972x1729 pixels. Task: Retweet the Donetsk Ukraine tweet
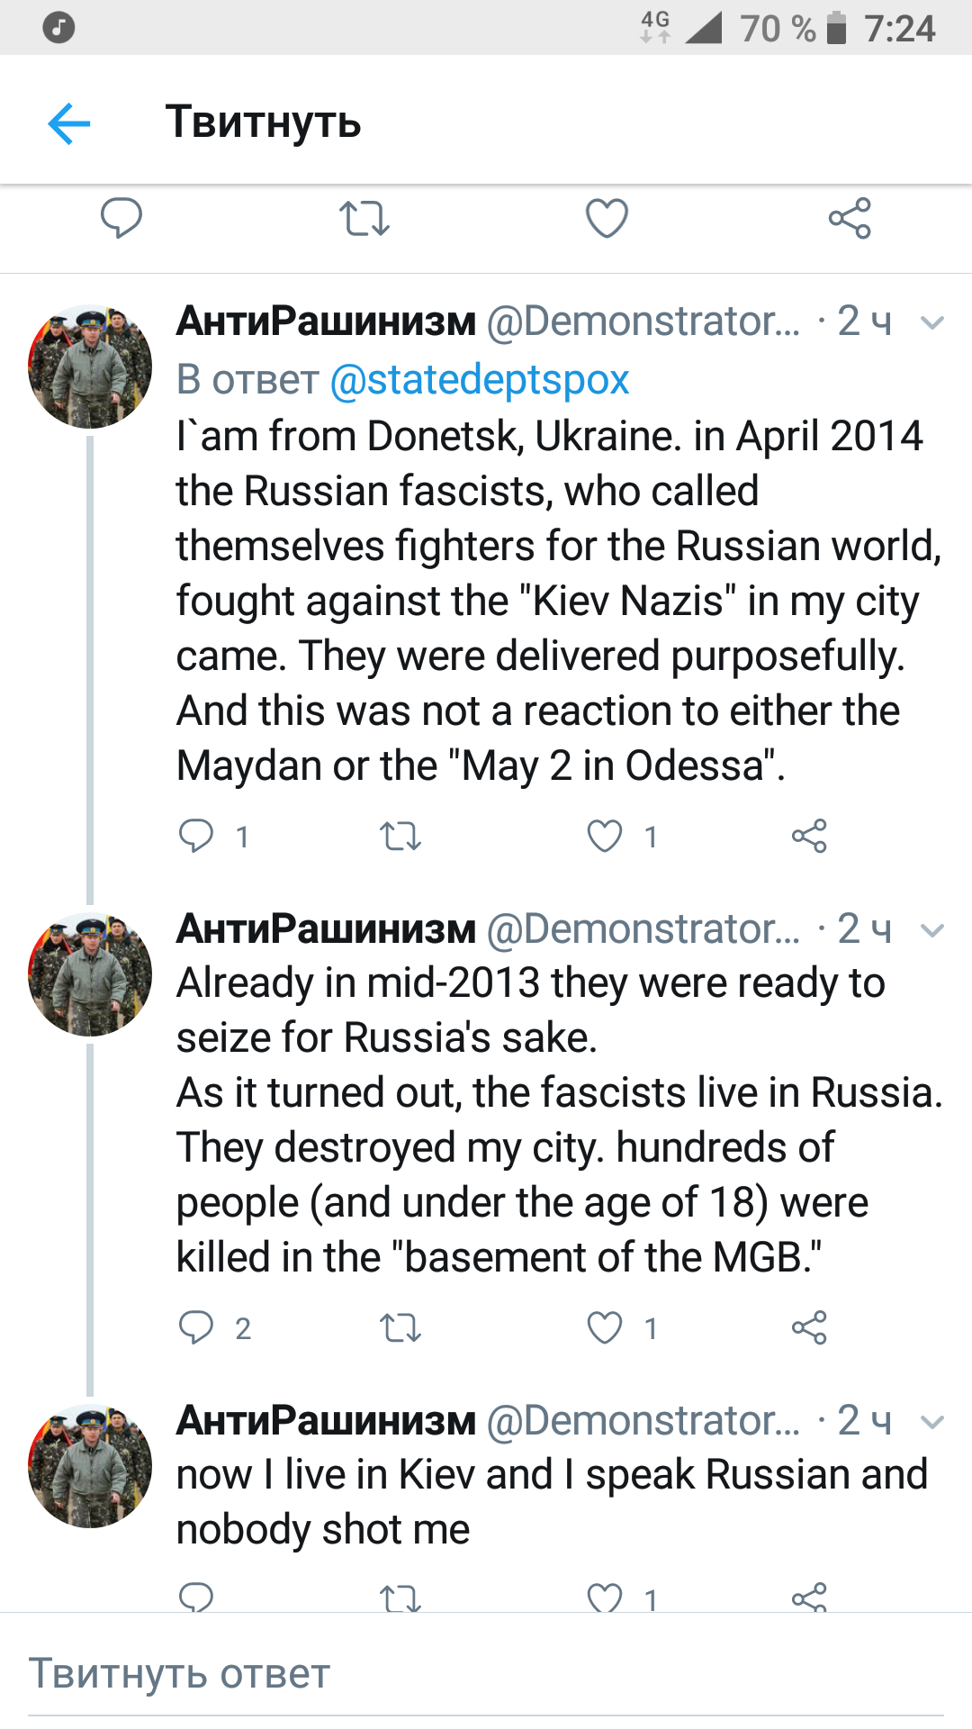[x=400, y=837]
